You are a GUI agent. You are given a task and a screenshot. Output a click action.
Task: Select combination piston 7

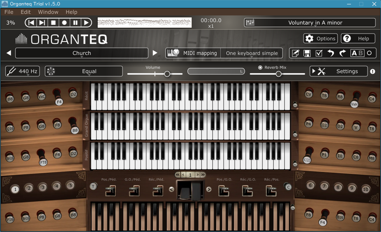[x=324, y=186]
